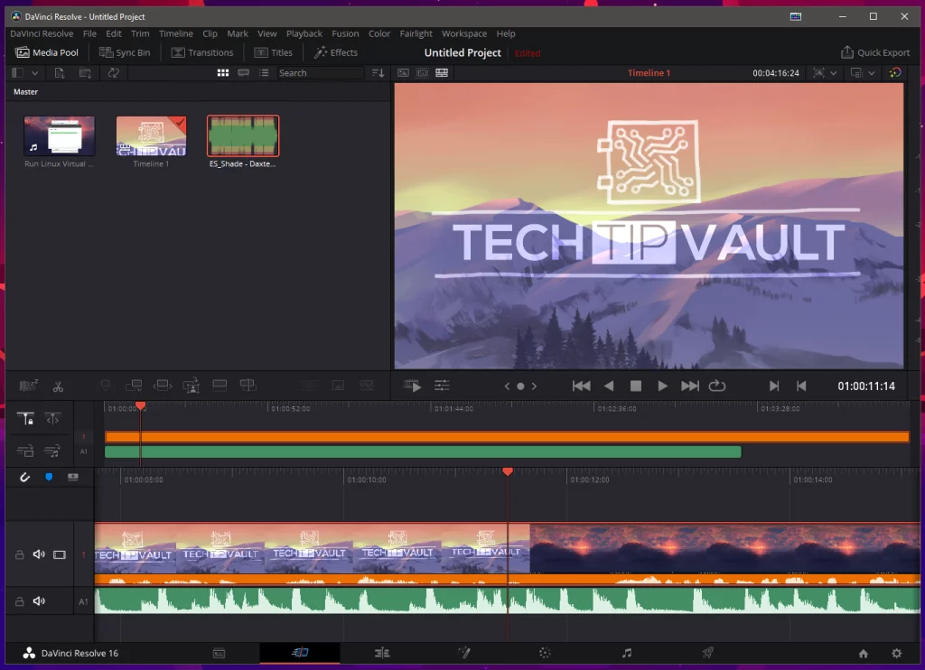The height and width of the screenshot is (670, 925).
Task: Expand the viewer resize options dropdown
Action: pyautogui.click(x=833, y=72)
